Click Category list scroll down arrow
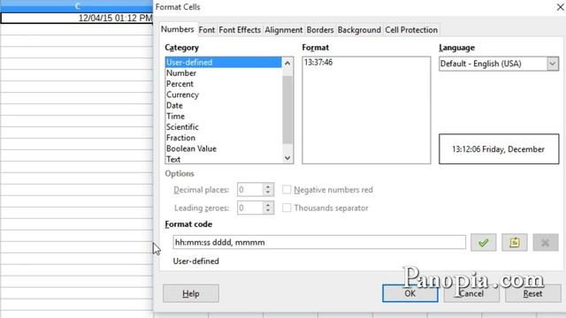The image size is (566, 318). pos(287,158)
